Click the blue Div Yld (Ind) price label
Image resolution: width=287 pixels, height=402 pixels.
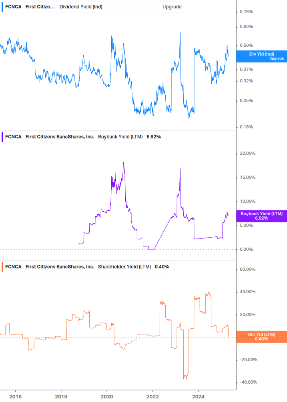pyautogui.click(x=262, y=56)
